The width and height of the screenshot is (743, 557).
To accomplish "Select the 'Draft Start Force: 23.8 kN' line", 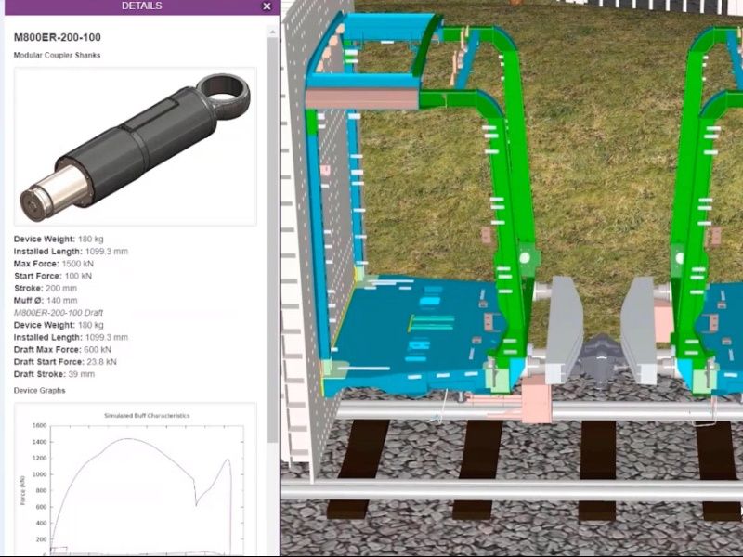I will pos(65,362).
